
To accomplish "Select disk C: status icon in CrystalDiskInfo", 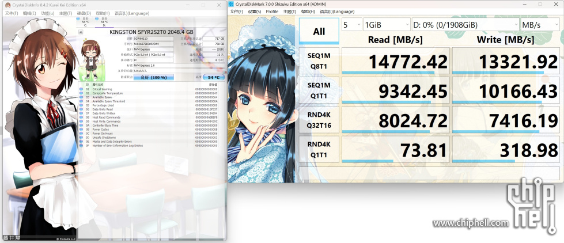I will tap(79, 18).
